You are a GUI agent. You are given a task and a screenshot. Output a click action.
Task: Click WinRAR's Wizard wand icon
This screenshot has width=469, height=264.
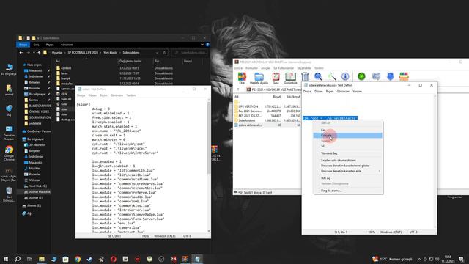tap(332, 77)
